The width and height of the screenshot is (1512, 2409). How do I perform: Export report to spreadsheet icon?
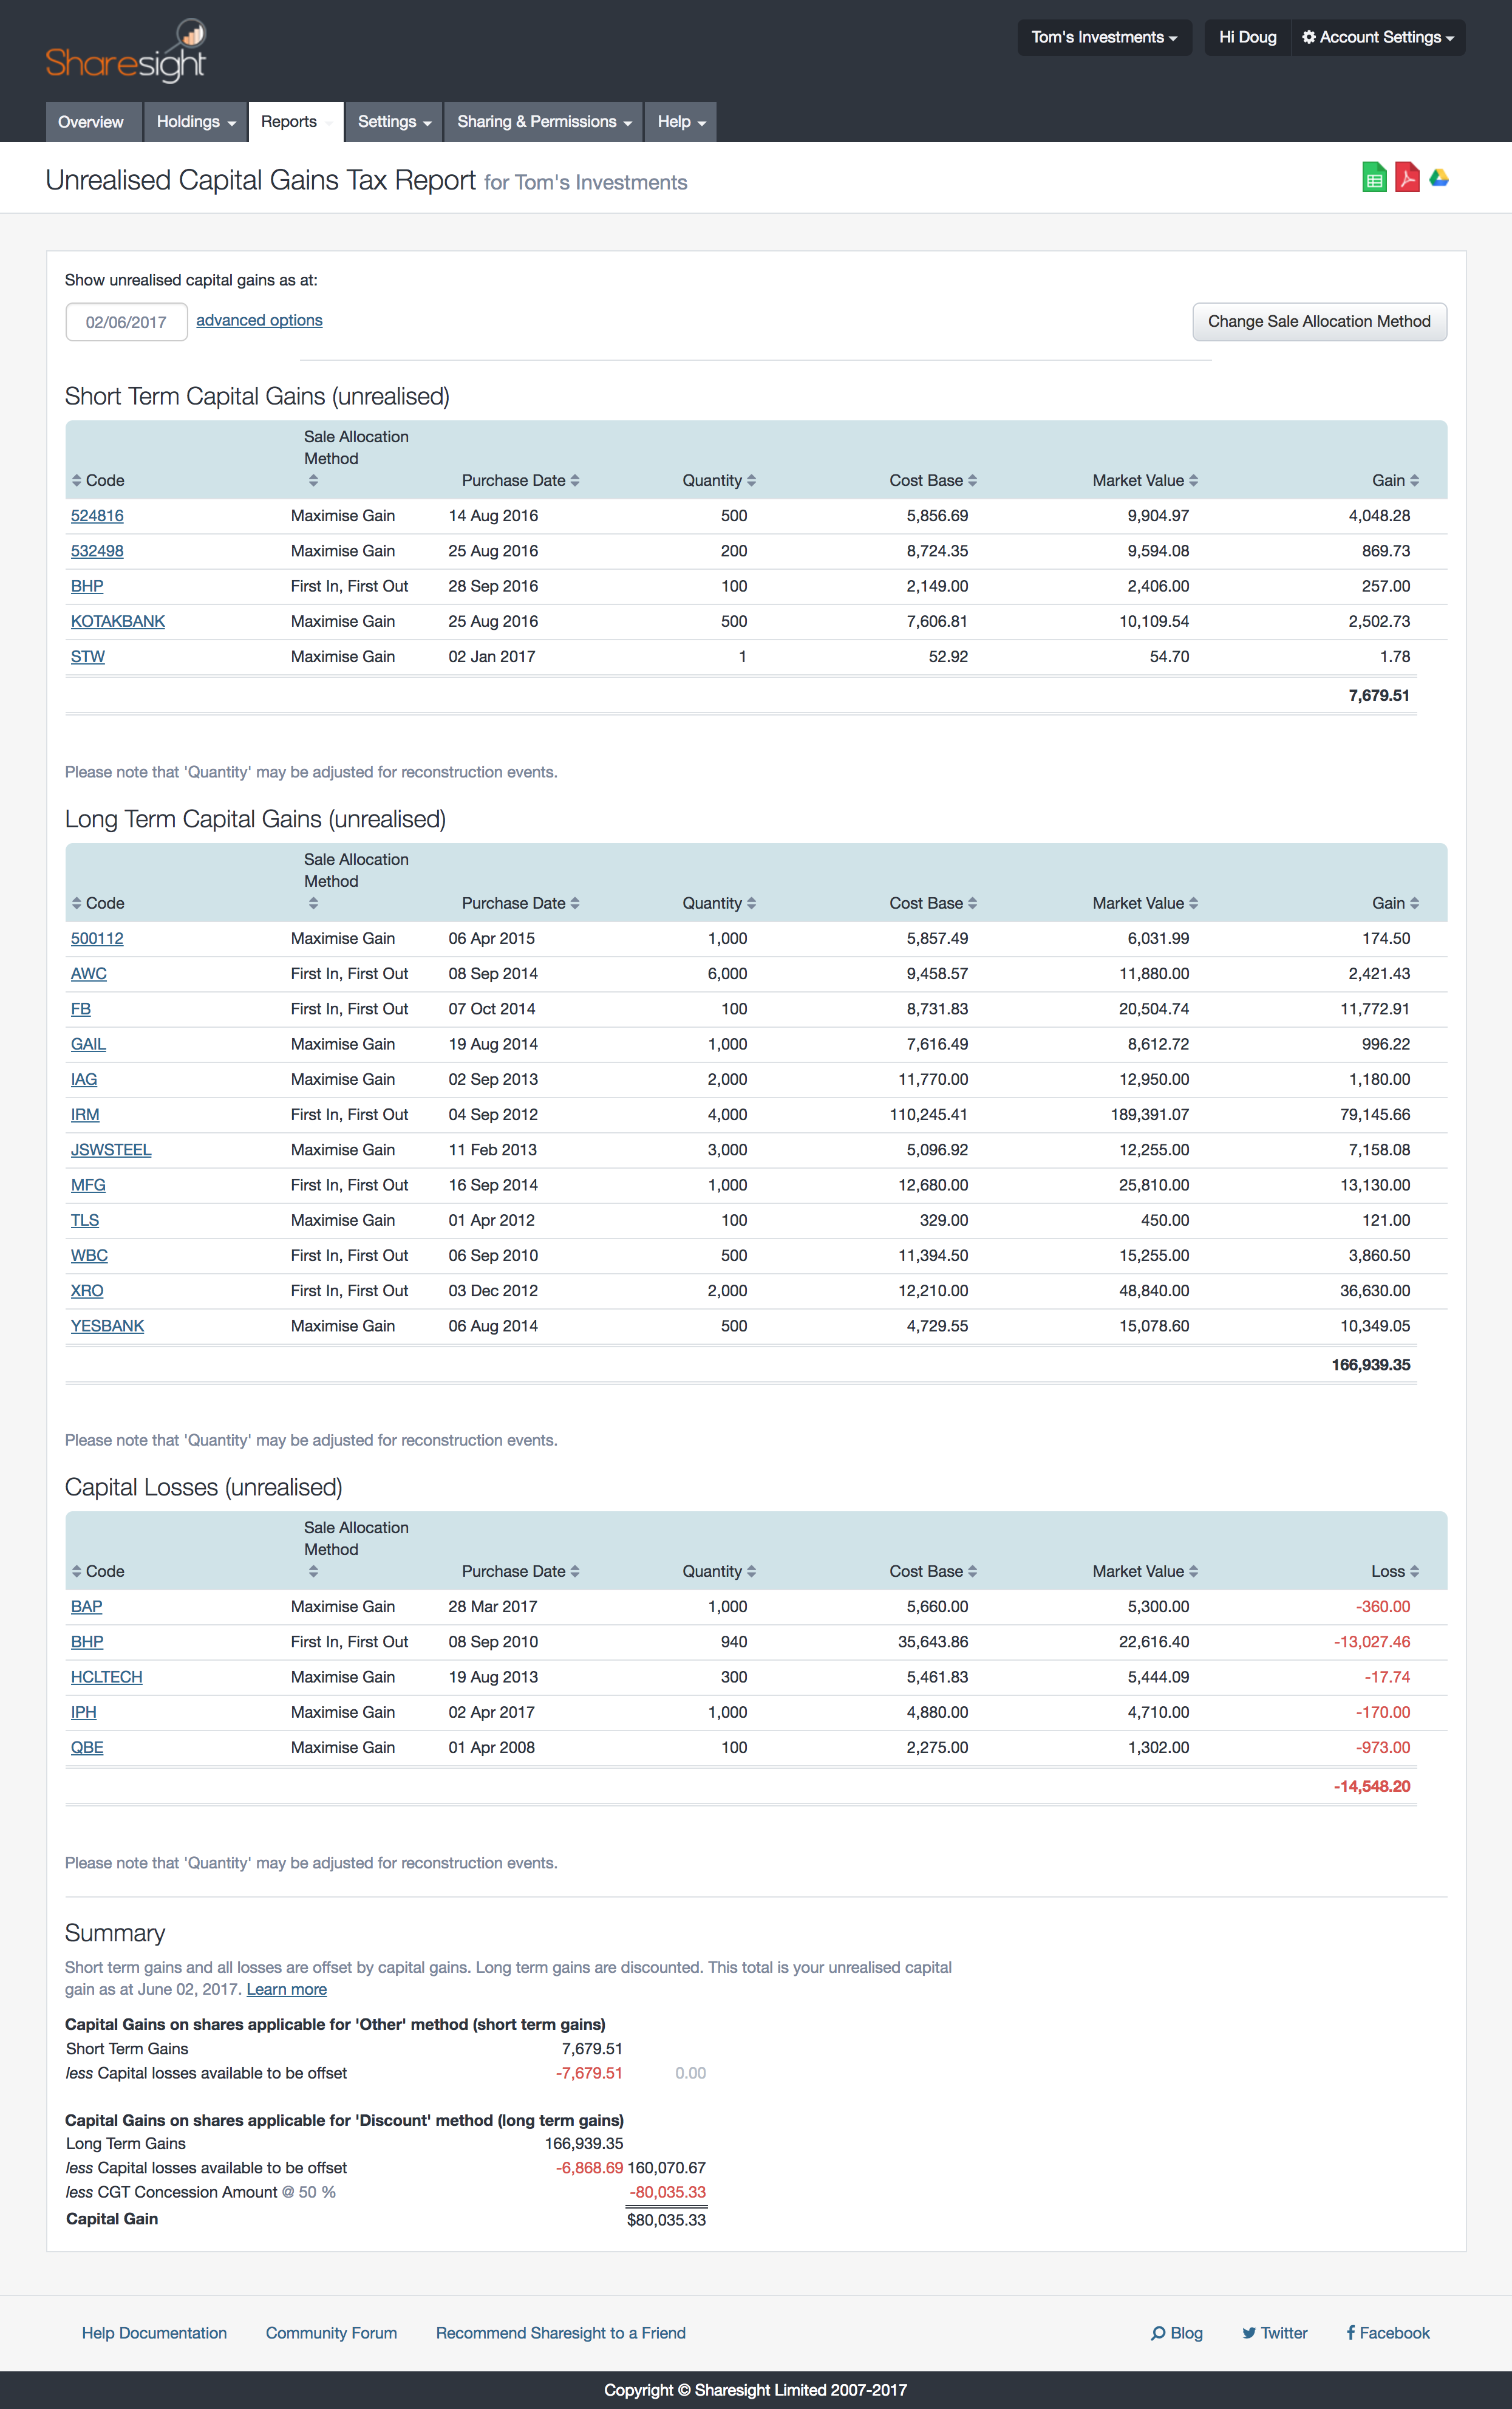[x=1374, y=178]
